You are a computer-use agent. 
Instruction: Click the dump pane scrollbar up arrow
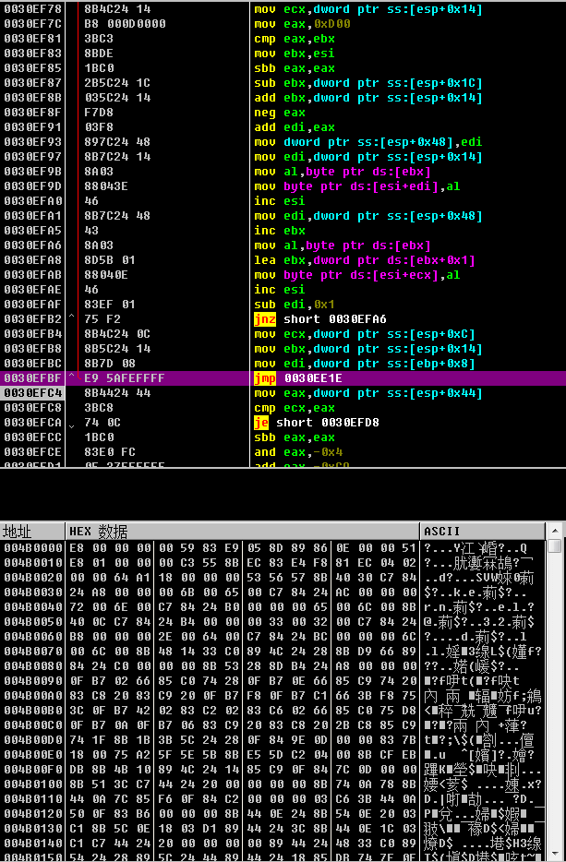pos(555,531)
